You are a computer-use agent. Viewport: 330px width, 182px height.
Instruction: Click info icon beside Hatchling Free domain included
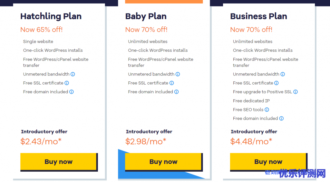[72, 92]
